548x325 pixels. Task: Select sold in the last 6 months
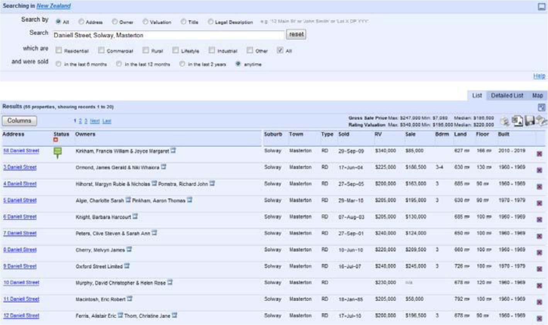[58, 64]
